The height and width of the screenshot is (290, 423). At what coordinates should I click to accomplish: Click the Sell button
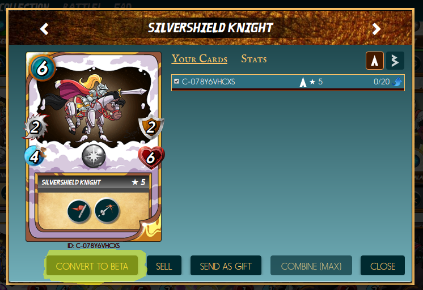point(164,266)
